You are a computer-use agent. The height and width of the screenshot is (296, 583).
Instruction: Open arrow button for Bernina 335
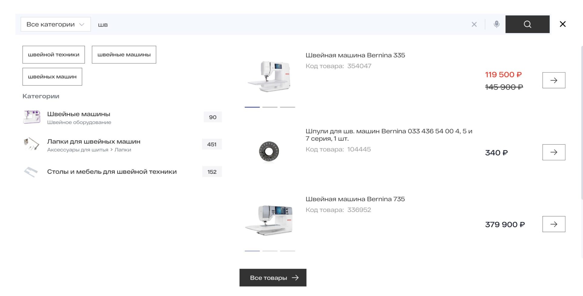tap(554, 80)
